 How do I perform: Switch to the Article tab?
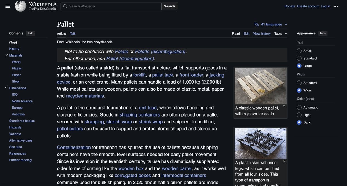click(61, 33)
